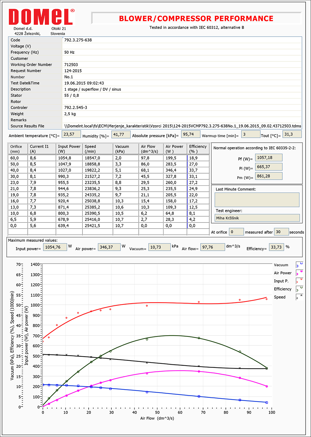
Task: Click the Efficiency legend swatch icon
Action: (299, 289)
